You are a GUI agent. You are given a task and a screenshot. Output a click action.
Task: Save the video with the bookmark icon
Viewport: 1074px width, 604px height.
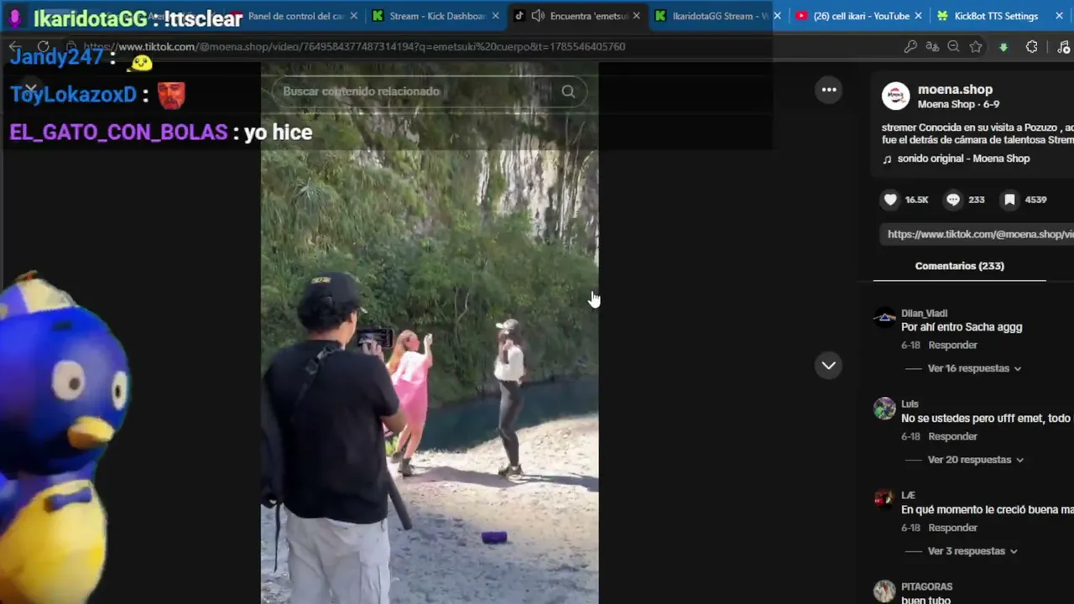(1010, 200)
